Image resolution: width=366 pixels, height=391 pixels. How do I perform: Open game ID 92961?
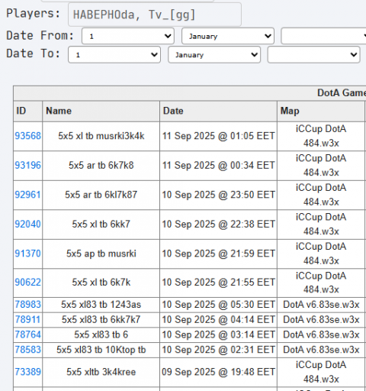pos(27,195)
